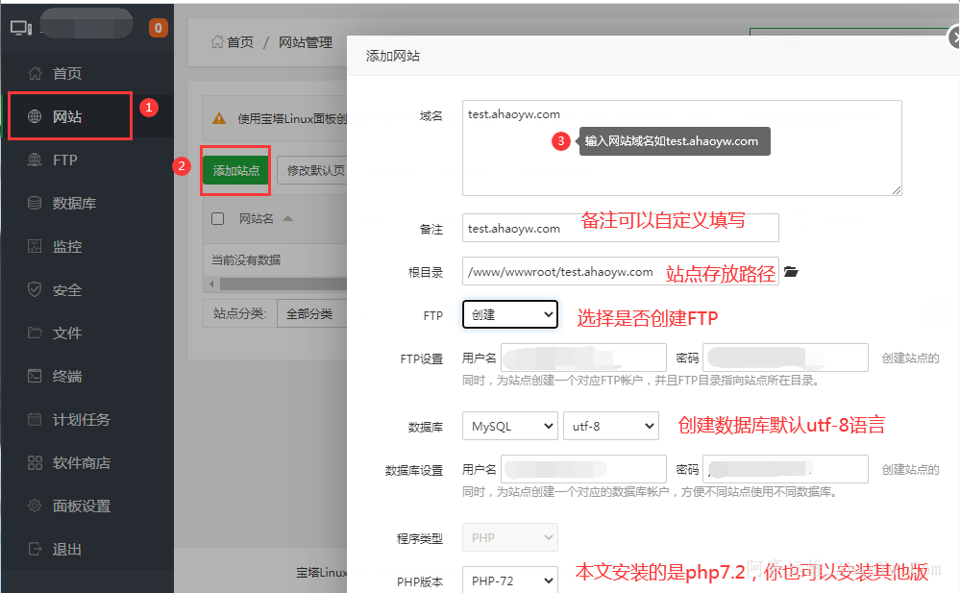Click the globe icon beside 网站
960x593 pixels.
[36, 117]
